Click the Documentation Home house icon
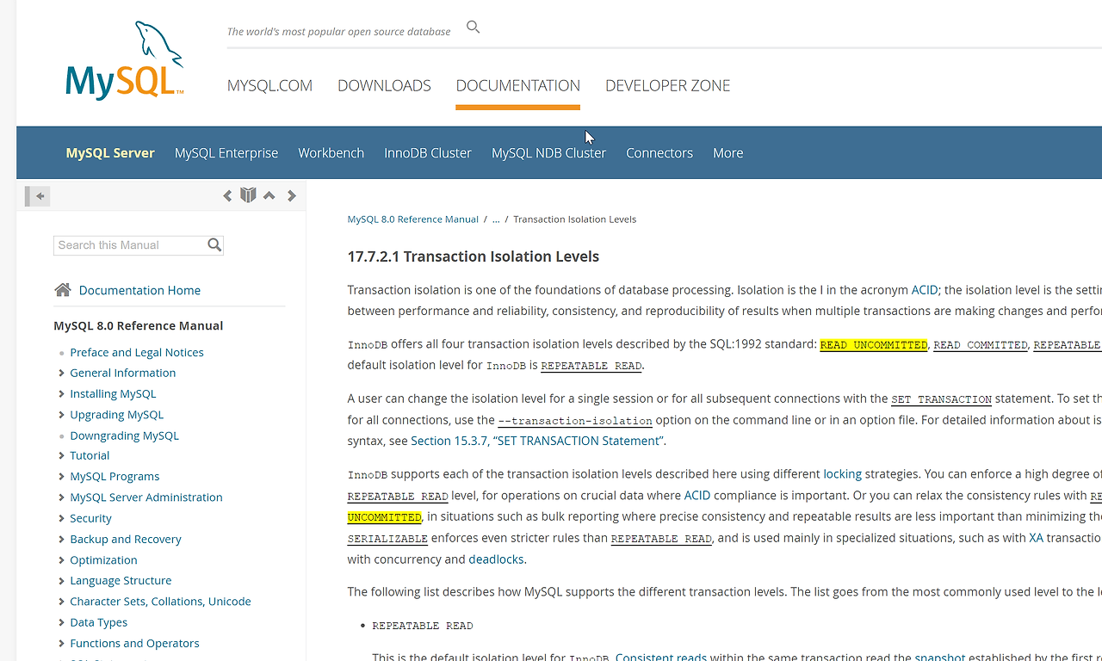This screenshot has width=1102, height=661. pyautogui.click(x=63, y=290)
